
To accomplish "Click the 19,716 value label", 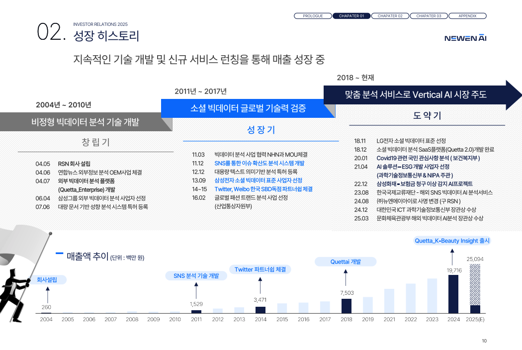I will (x=454, y=270).
